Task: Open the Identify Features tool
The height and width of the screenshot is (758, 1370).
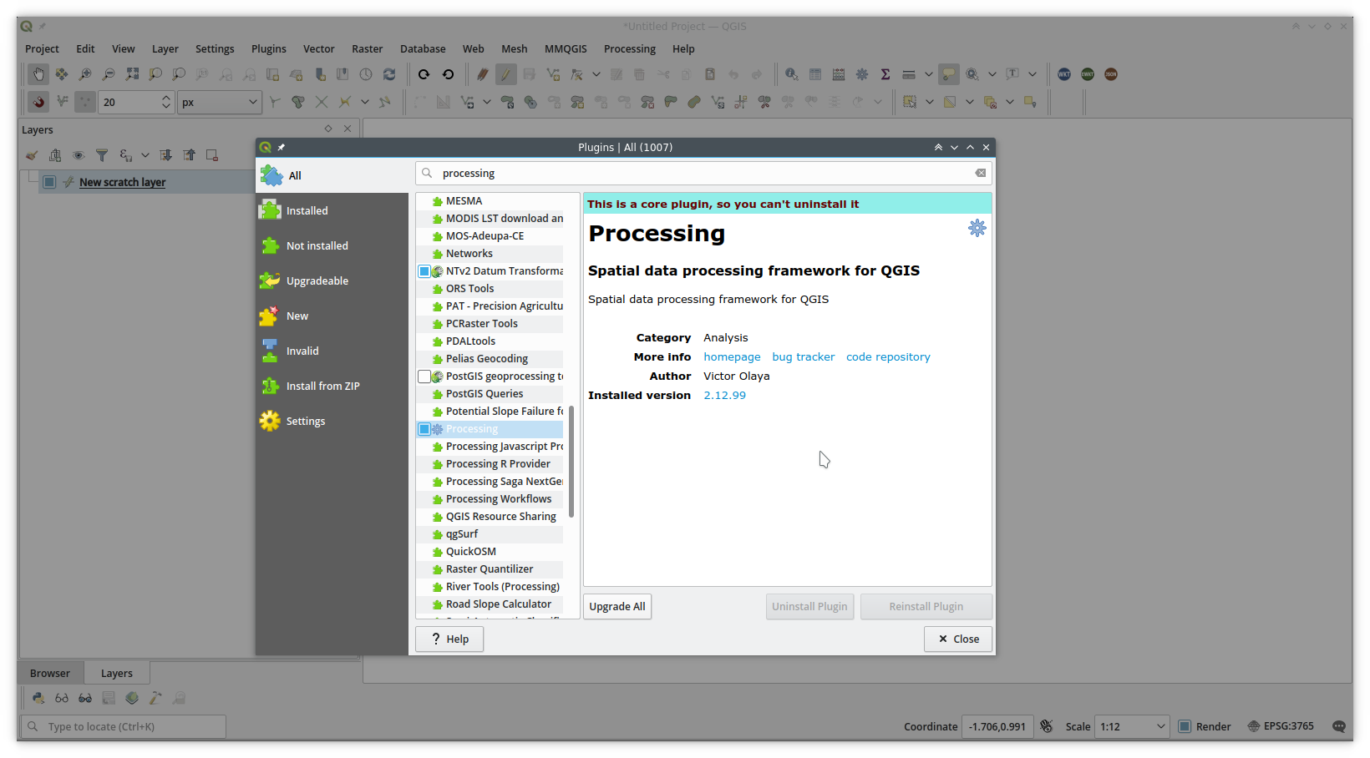Action: (791, 74)
